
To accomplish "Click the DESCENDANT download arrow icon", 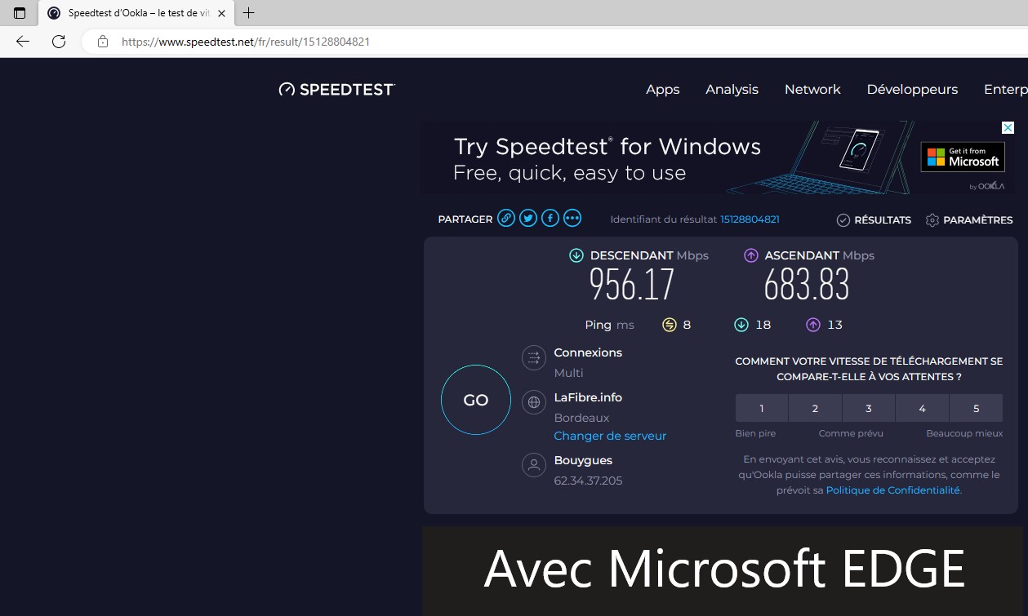I will tap(576, 255).
